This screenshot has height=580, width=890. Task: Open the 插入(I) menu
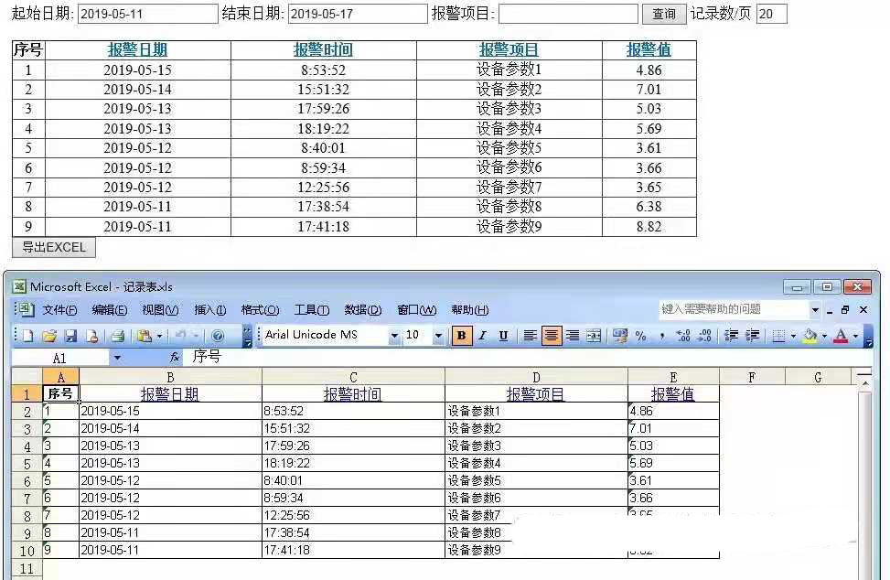pyautogui.click(x=210, y=310)
